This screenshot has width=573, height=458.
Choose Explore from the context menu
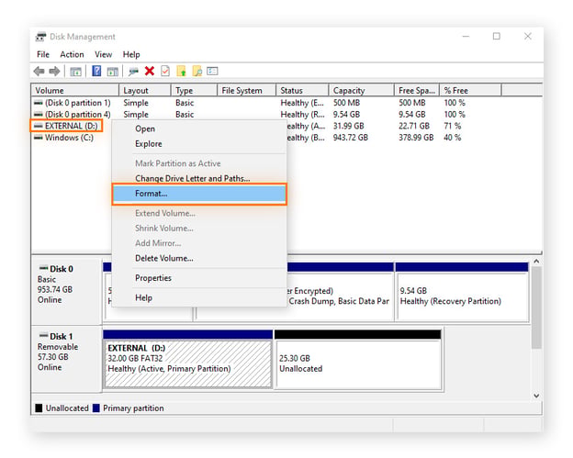(199, 144)
